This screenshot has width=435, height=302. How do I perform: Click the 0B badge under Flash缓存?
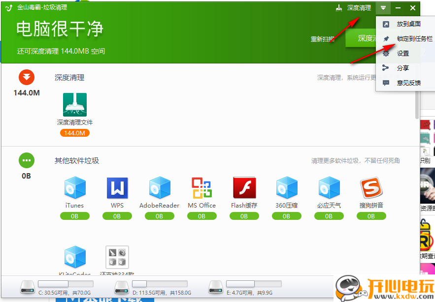pos(244,216)
